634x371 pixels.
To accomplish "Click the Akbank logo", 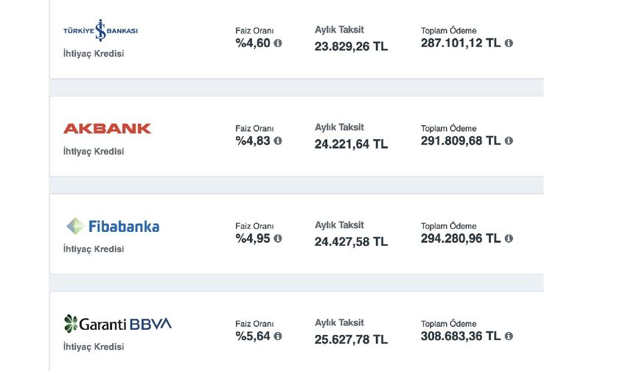I will pyautogui.click(x=107, y=128).
